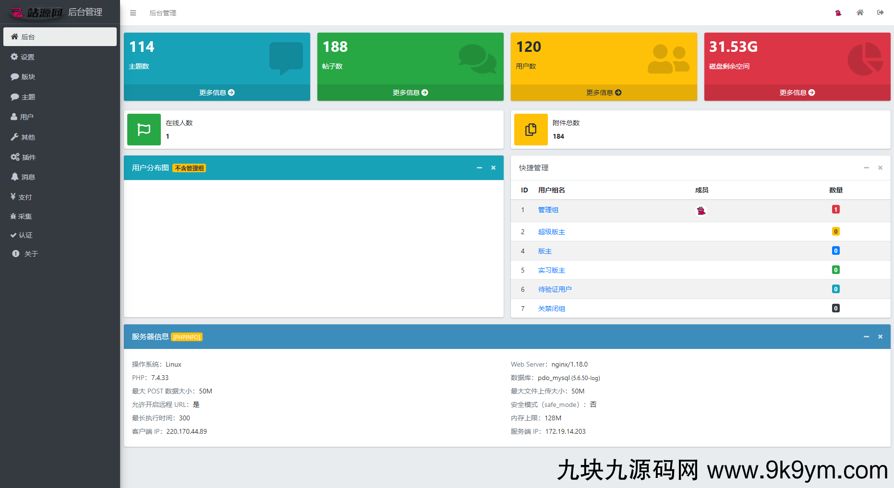Click 更多信息 under 用户数 card
The width and height of the screenshot is (894, 488).
pos(604,93)
